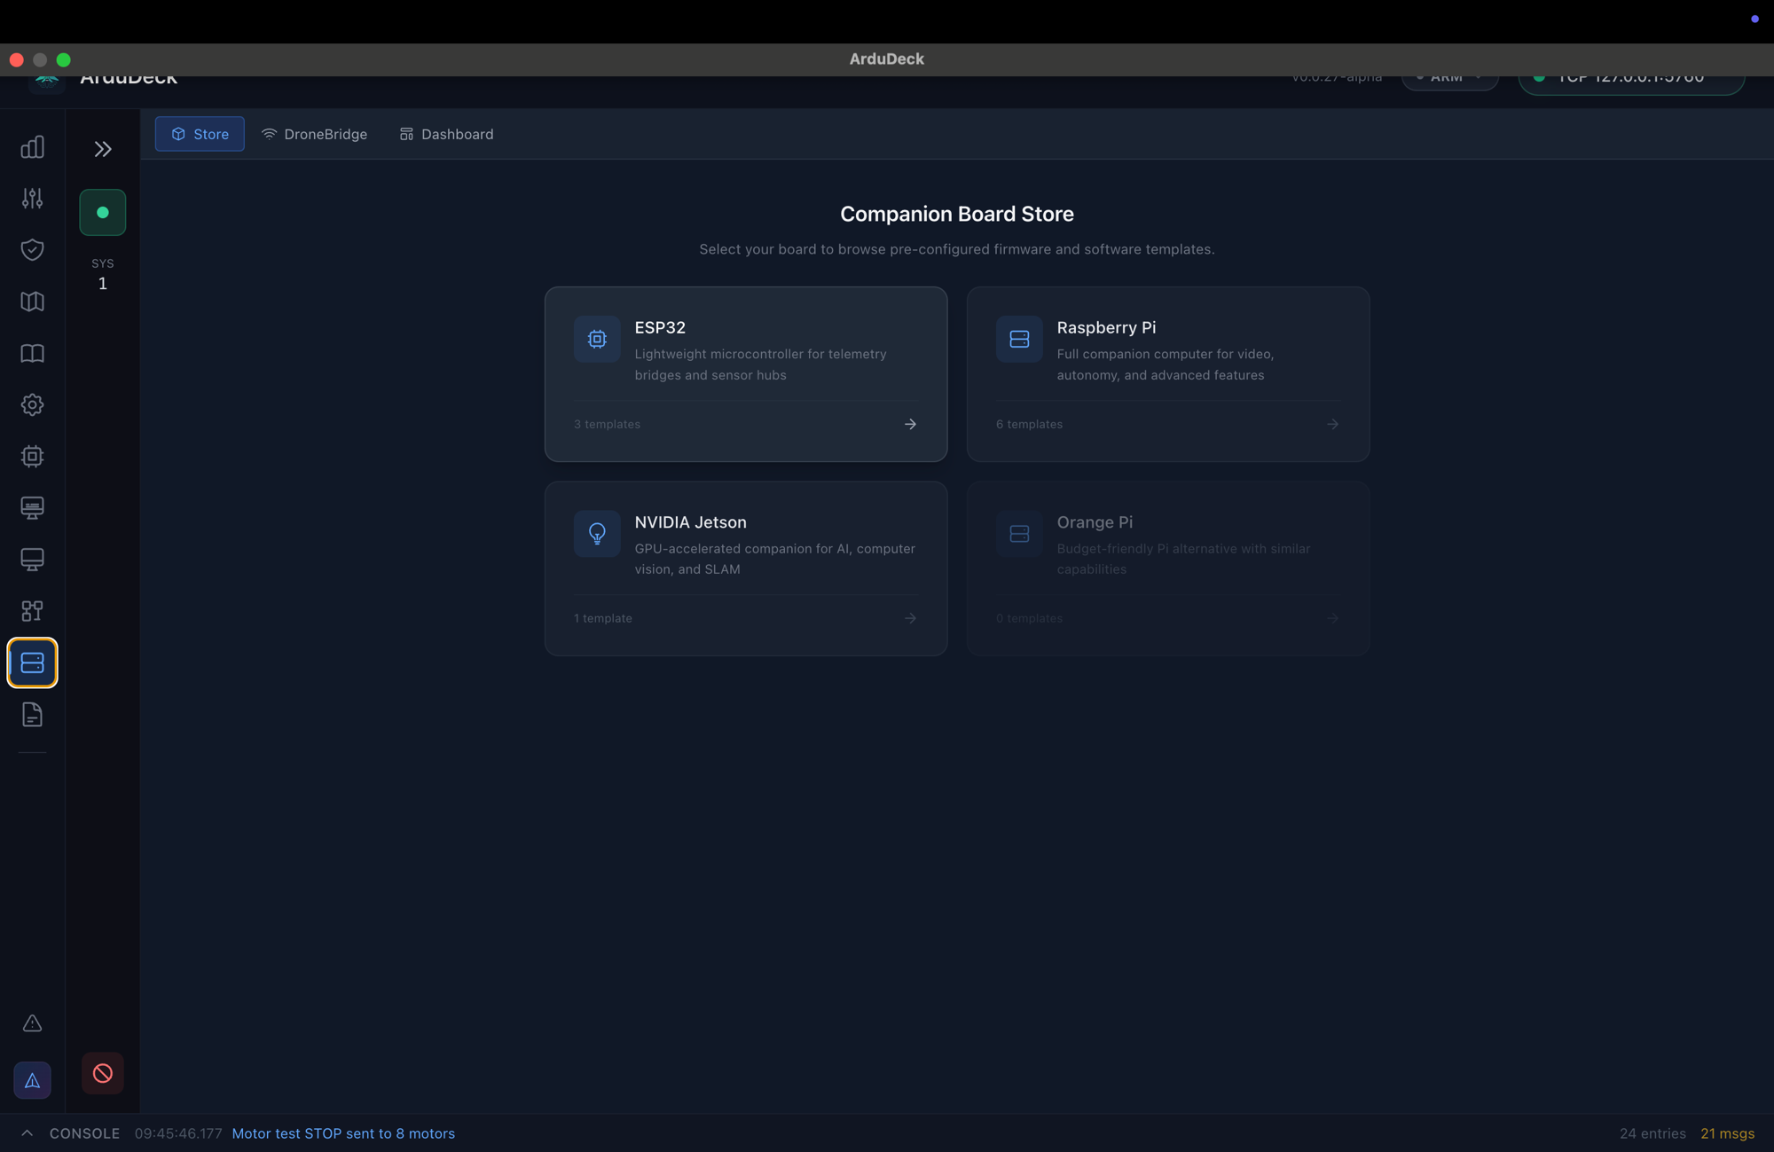Screen dimensions: 1774x1152
Task: Select the Store tab
Action: click(200, 134)
